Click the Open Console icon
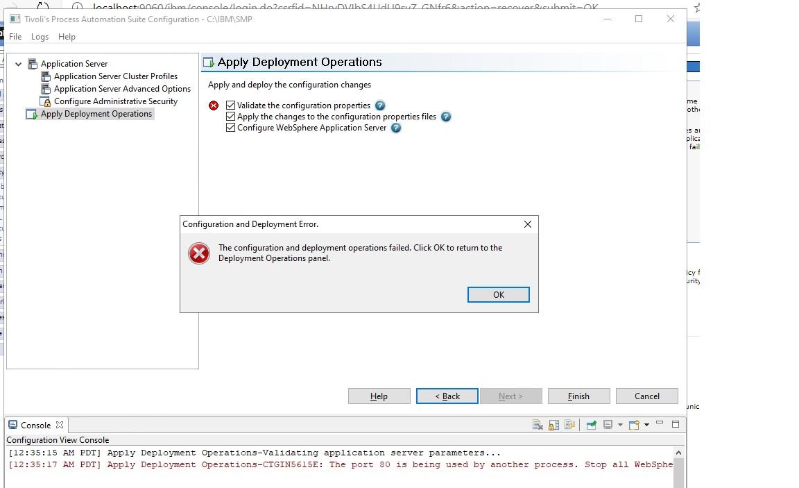 [x=633, y=424]
